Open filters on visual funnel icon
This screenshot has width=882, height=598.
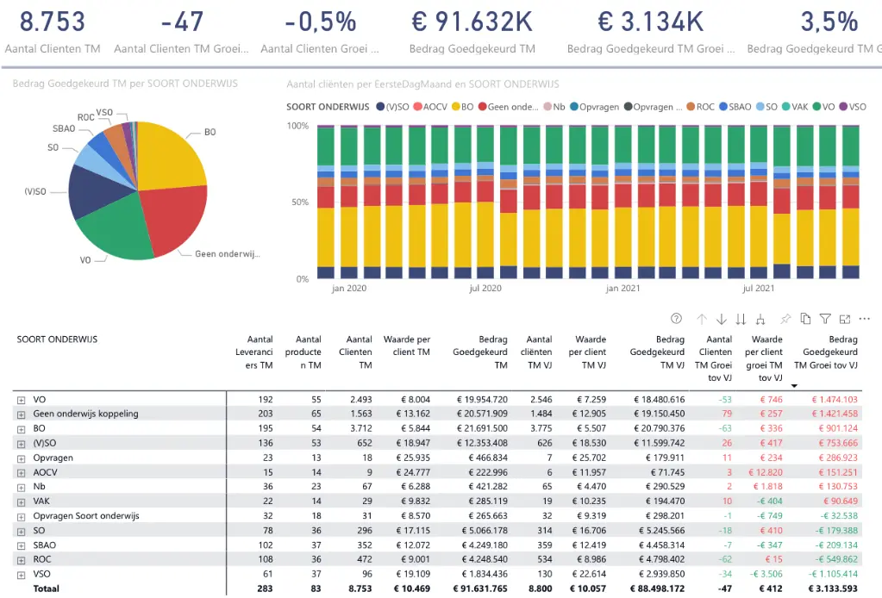point(825,319)
